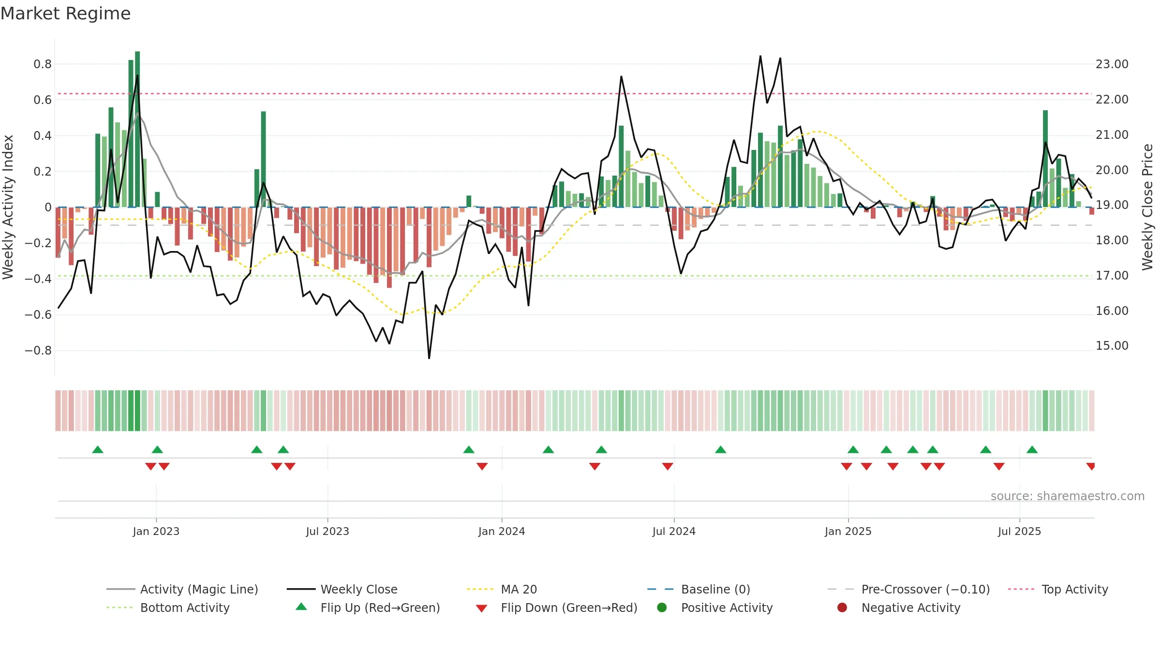Click the green Flip Up triangle icon in legend
Viewport: 1161px width, 653px height.
pos(301,607)
